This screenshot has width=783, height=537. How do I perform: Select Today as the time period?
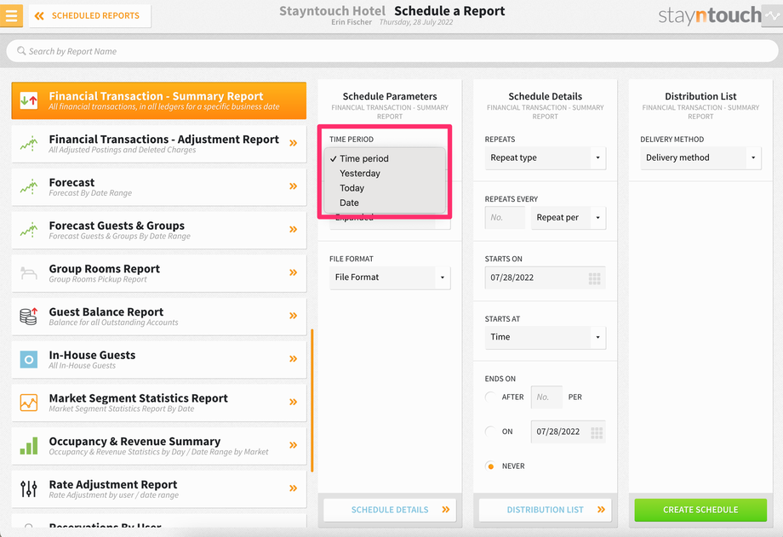[x=385, y=188]
